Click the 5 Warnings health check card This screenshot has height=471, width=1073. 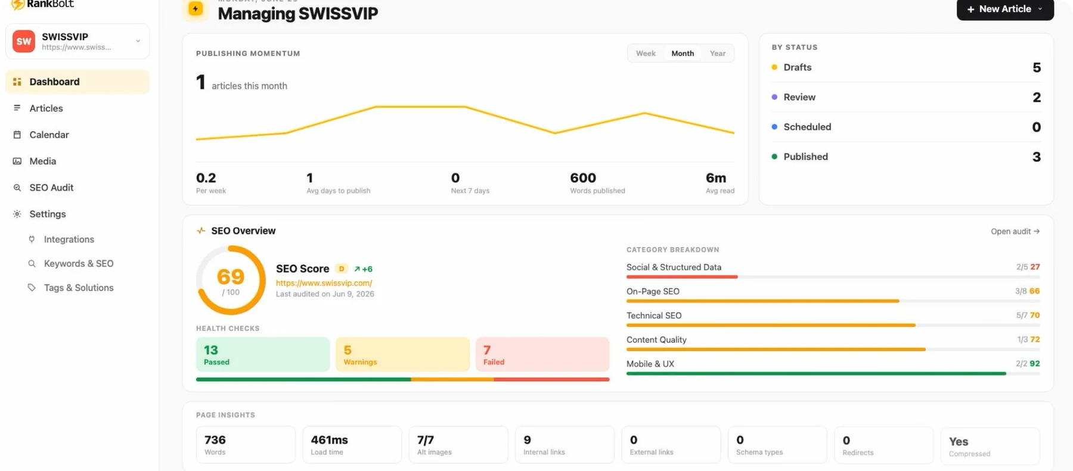pyautogui.click(x=402, y=354)
